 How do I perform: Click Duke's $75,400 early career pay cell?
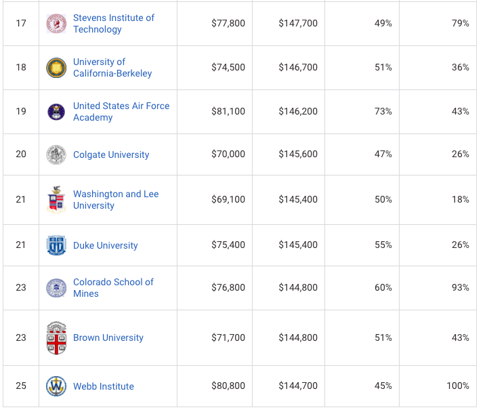click(228, 245)
